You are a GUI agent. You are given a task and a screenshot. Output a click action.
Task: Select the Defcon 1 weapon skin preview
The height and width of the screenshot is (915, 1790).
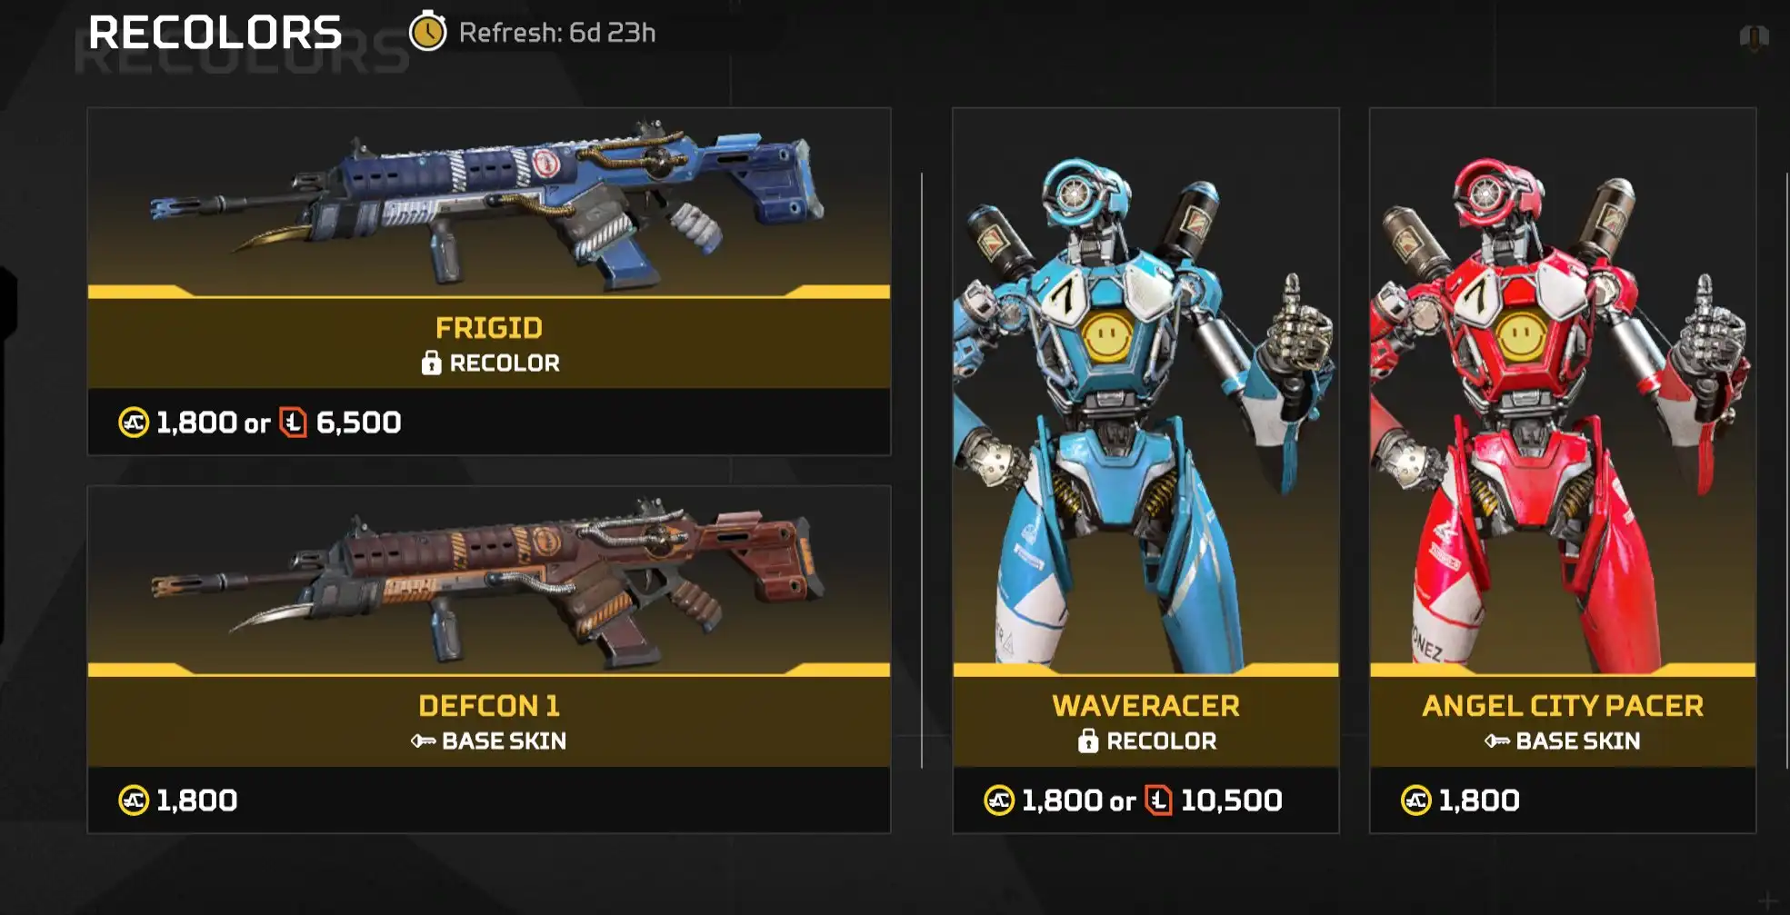click(489, 582)
